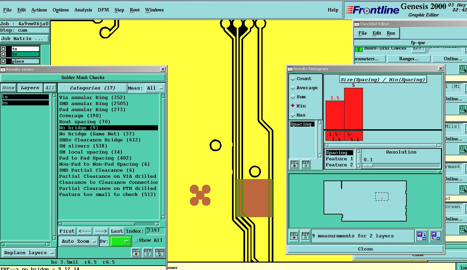Click the 3.5 red histogram bar
Viewport: 467px width, 270px height.
335,115
